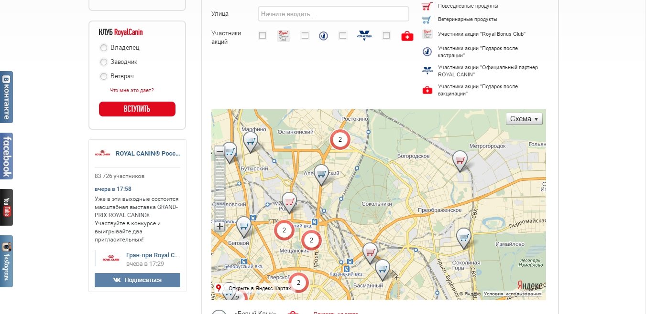Click the blue cart marker under Марфино

pos(251,141)
